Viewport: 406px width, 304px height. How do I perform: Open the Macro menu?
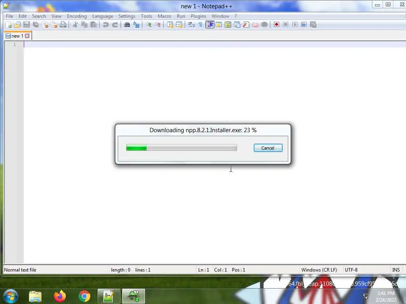[165, 16]
